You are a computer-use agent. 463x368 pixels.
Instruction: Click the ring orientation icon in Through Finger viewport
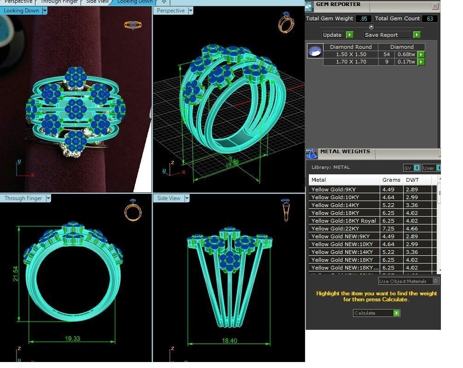133,210
